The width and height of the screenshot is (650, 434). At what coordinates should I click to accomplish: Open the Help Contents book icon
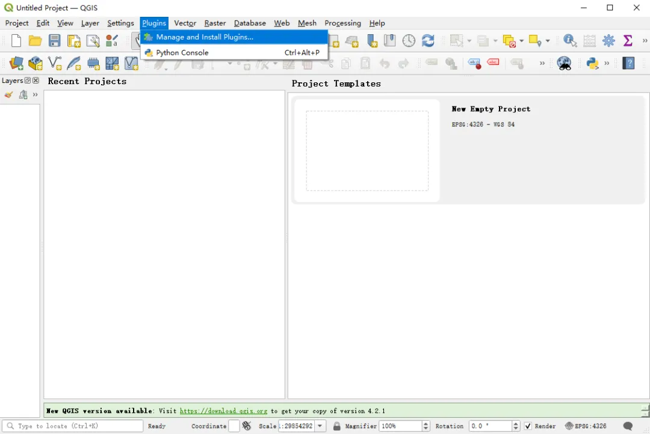pos(628,63)
